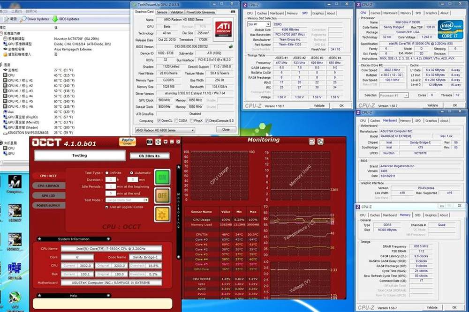Collapse the System Information section arrow
This screenshot has height=312, width=469.
(x=108, y=239)
